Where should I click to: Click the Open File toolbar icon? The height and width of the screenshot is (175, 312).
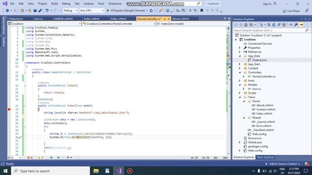(30, 11)
